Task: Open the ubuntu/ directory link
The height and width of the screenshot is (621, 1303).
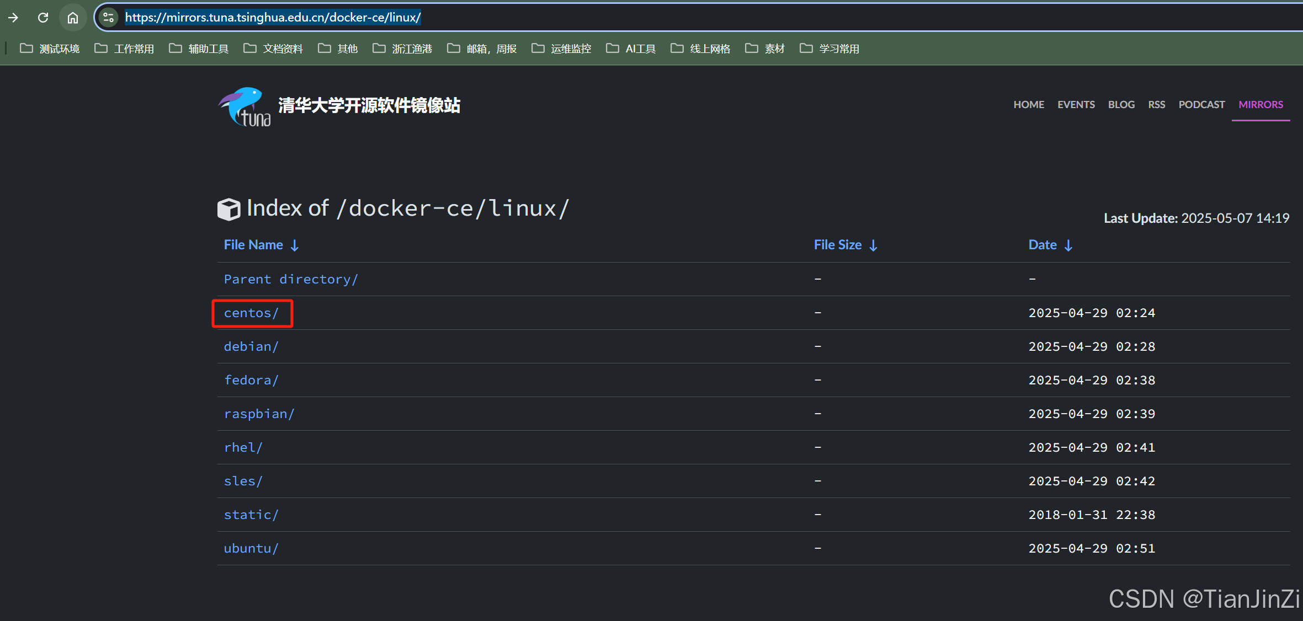Action: point(251,548)
